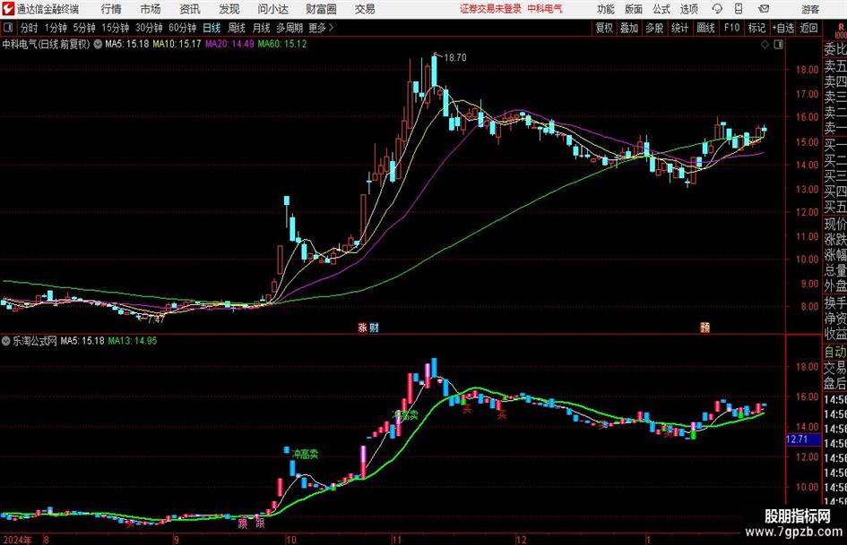Viewport: 847px width, 545px height.
Task: Switch to 周线 weekly period
Action: (x=237, y=28)
